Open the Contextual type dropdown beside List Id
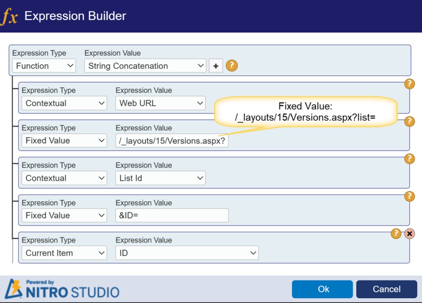422x303 pixels. coord(64,178)
